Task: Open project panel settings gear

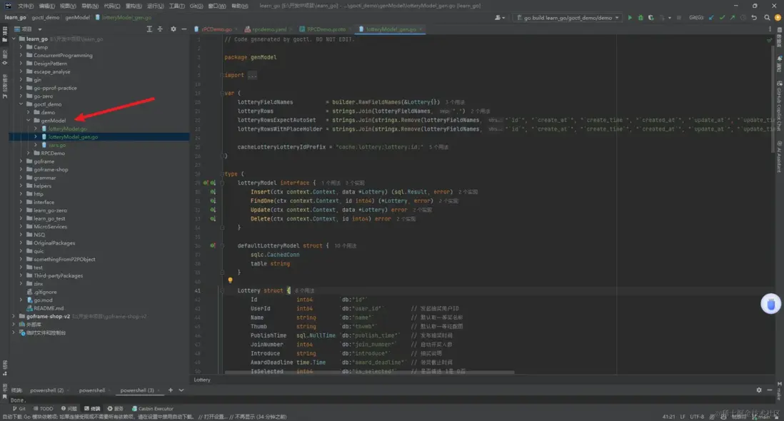Action: (x=174, y=29)
